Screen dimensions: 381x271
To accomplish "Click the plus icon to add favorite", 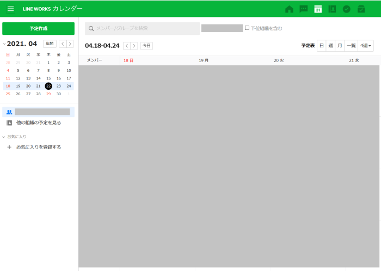I will (9, 147).
